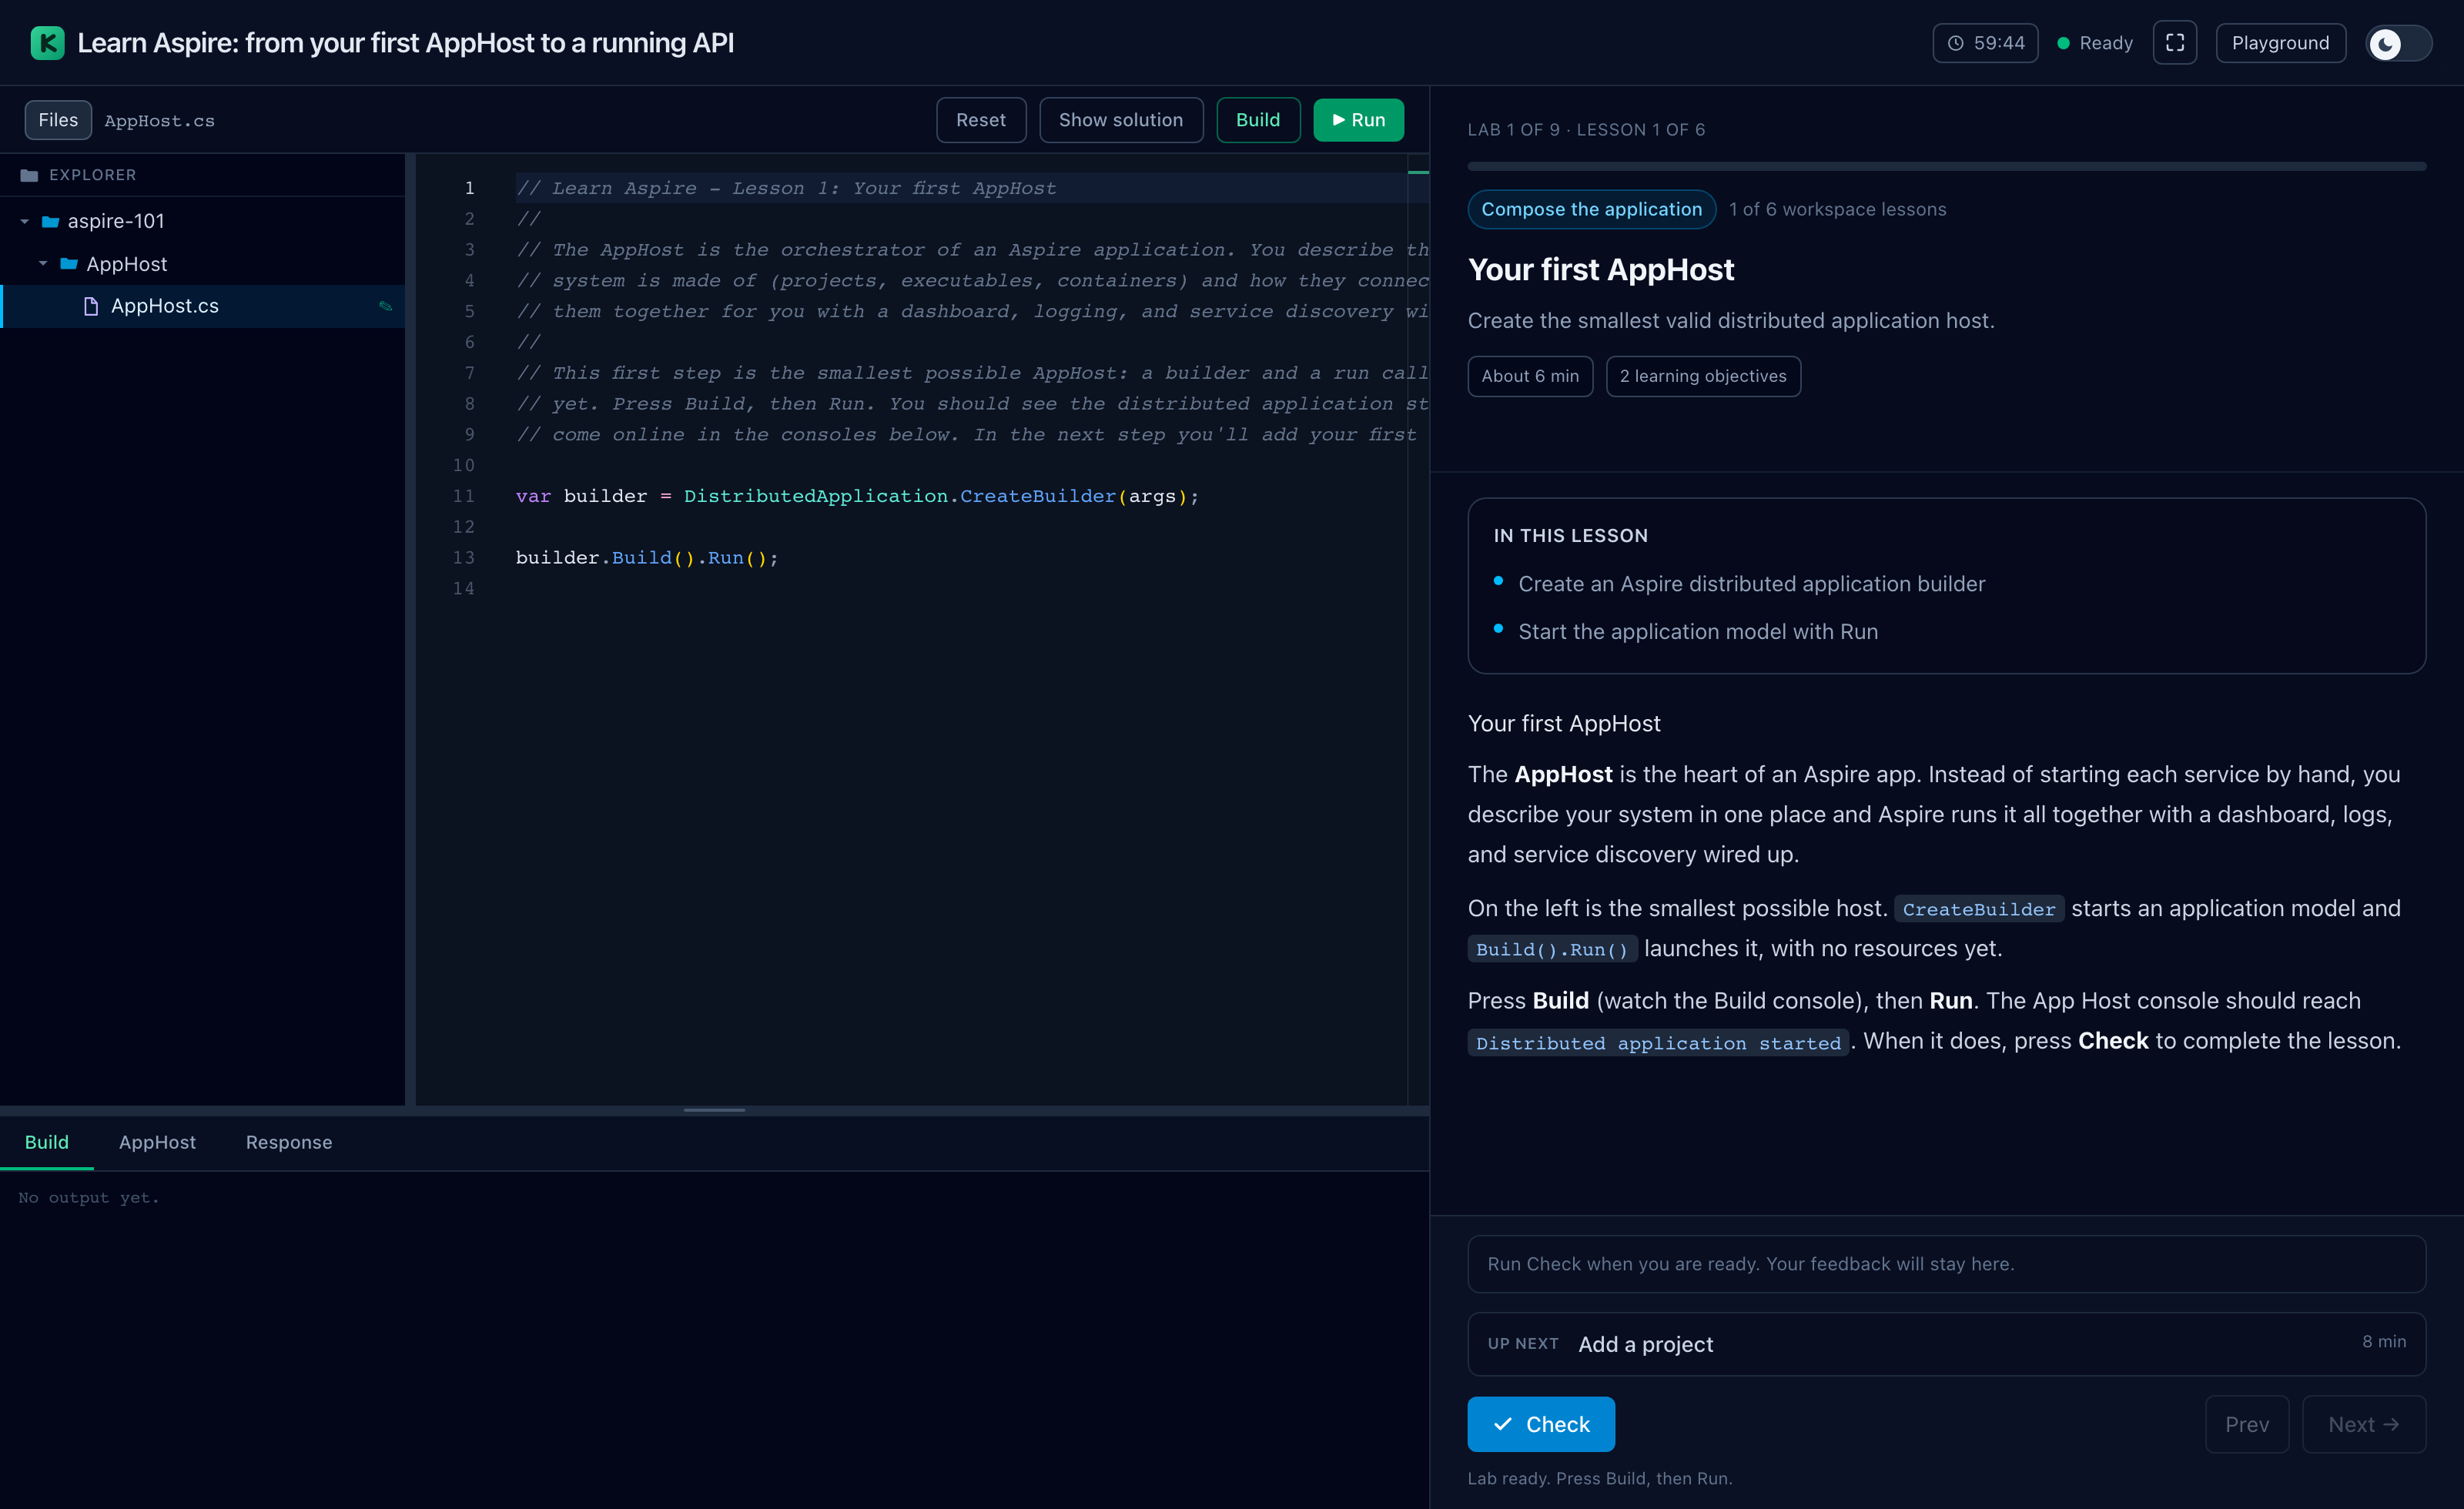Click the About 6 min chip

pos(1530,376)
